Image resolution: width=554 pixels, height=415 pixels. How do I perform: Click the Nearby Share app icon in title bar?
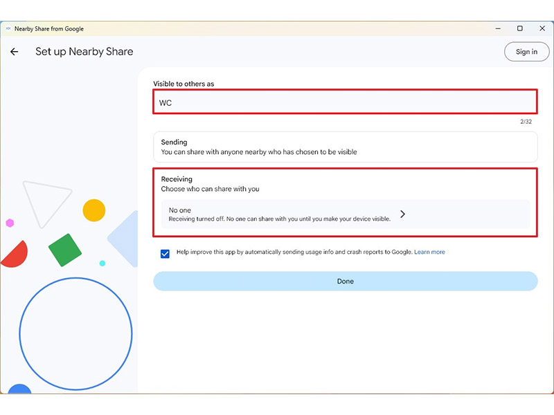click(8, 28)
